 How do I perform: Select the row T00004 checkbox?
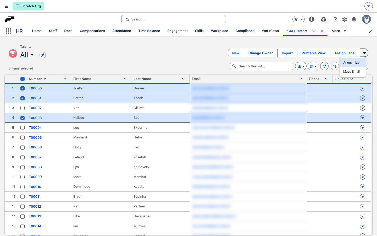pos(23,128)
